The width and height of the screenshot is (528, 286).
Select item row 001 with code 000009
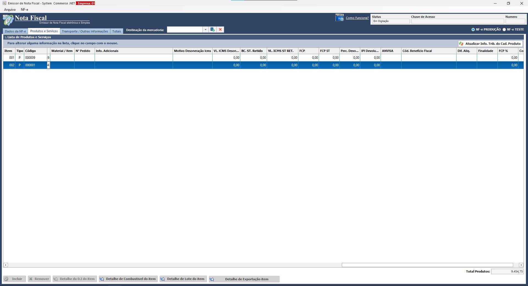click(30, 58)
